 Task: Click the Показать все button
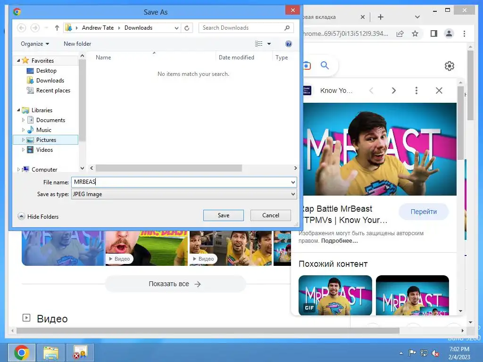click(x=175, y=284)
